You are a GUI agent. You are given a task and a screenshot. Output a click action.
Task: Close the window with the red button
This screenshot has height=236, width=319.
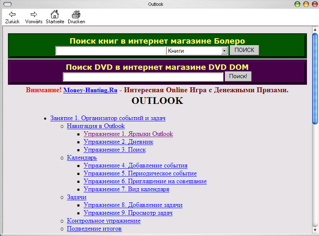pyautogui.click(x=315, y=4)
